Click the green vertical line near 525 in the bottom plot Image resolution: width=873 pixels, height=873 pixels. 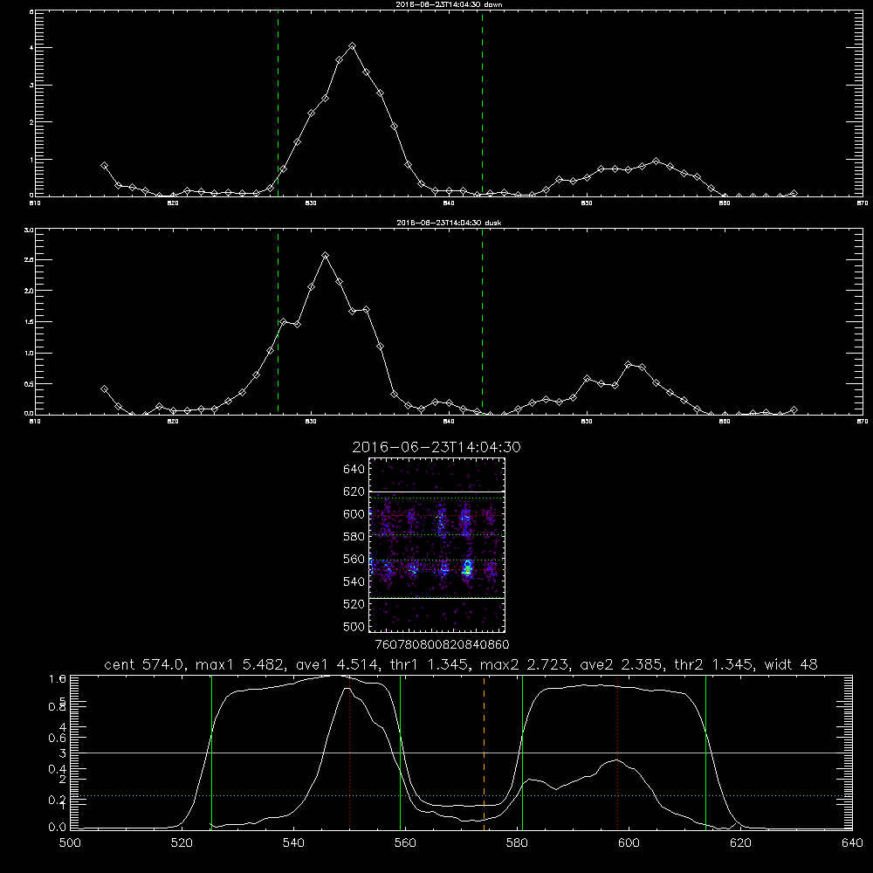(211, 753)
